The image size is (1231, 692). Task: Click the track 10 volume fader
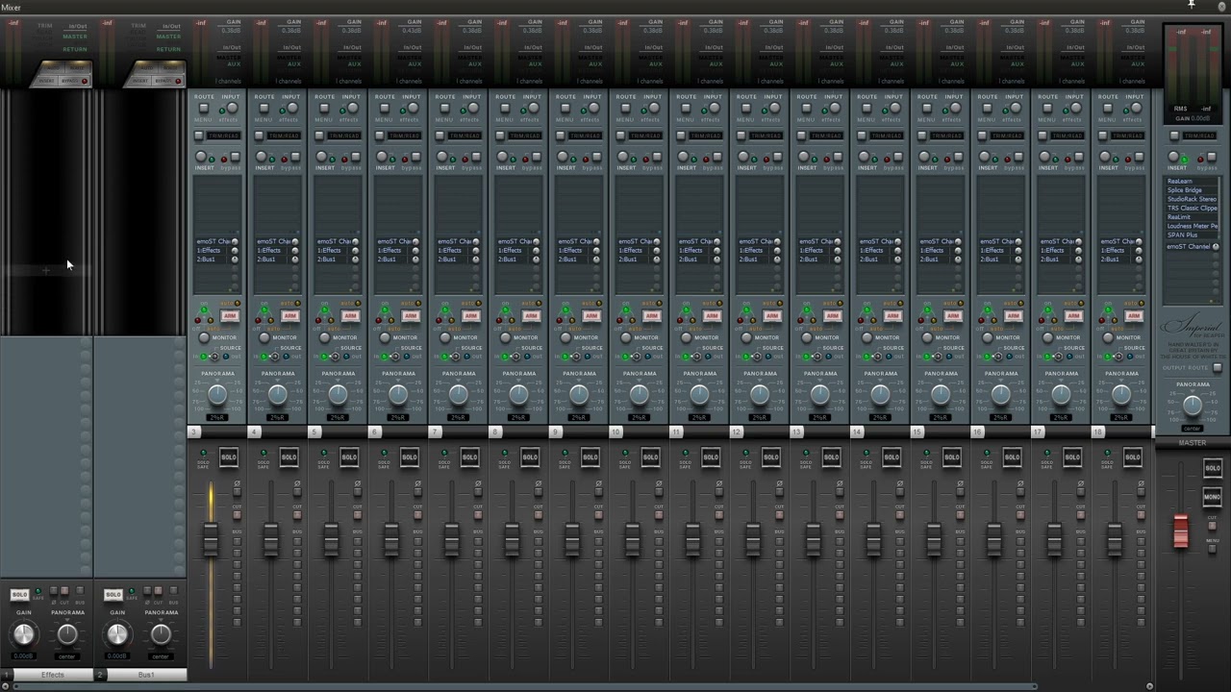pos(632,539)
